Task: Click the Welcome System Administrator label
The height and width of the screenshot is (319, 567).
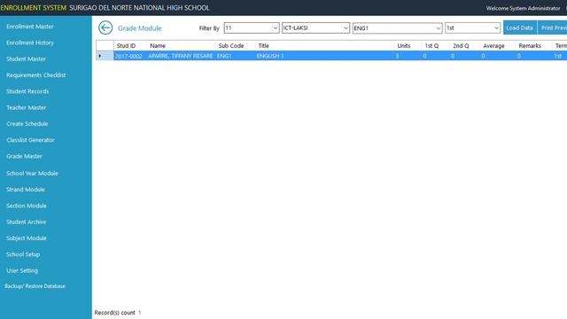Action: click(x=523, y=8)
